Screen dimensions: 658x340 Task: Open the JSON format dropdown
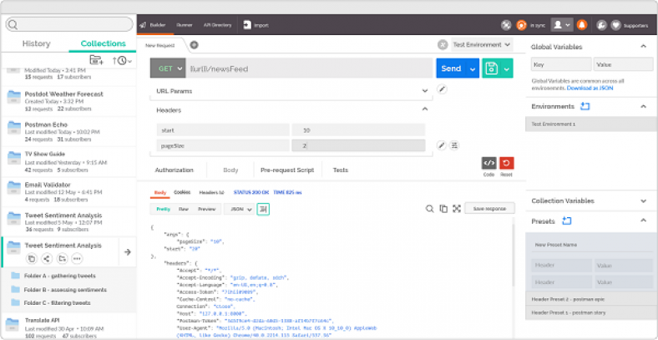[x=239, y=209]
